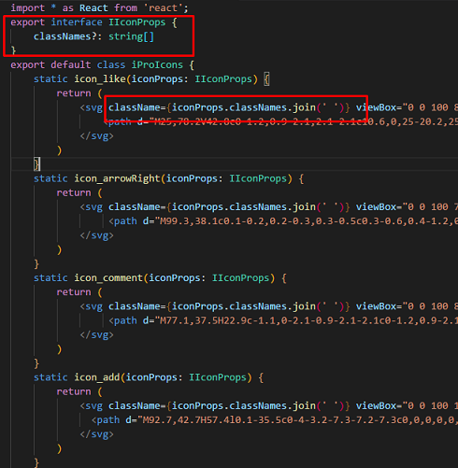Click the 'IIconProps' parameter type of icon_comment
The width and height of the screenshot is (458, 468).
(x=240, y=278)
